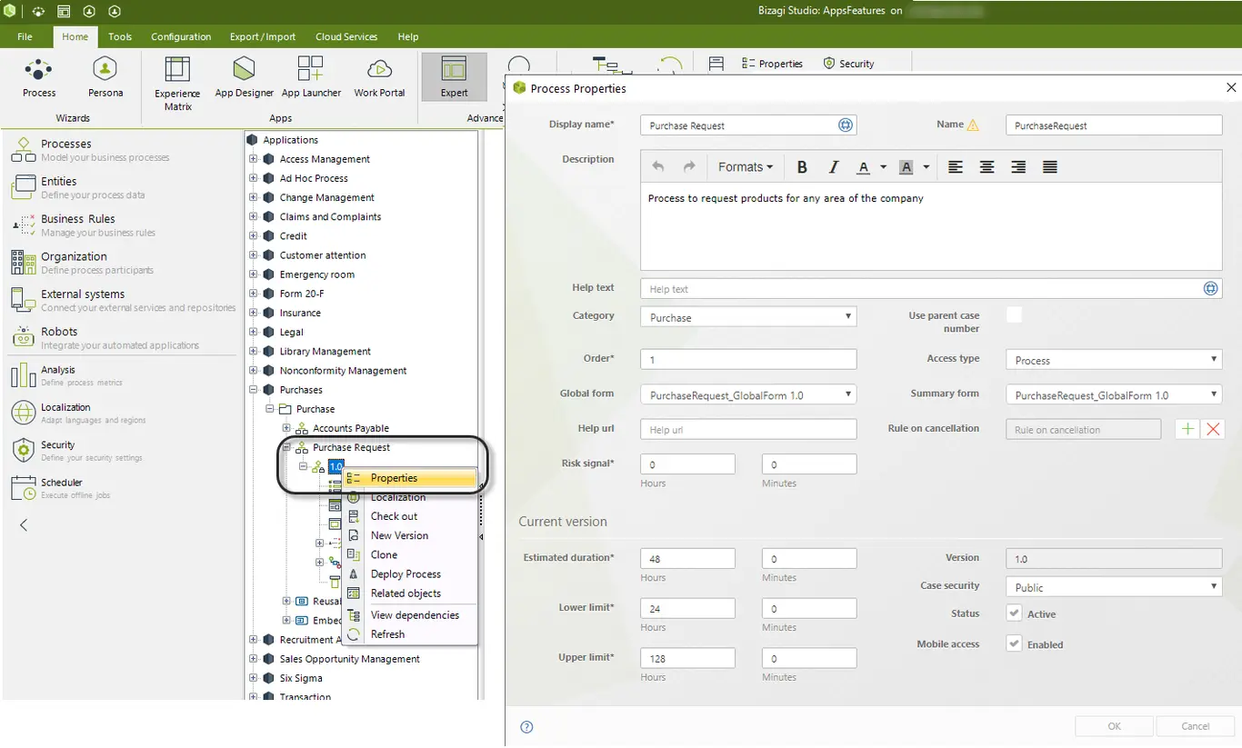Click the Properties ribbon button
The width and height of the screenshot is (1242, 748).
coord(772,64)
